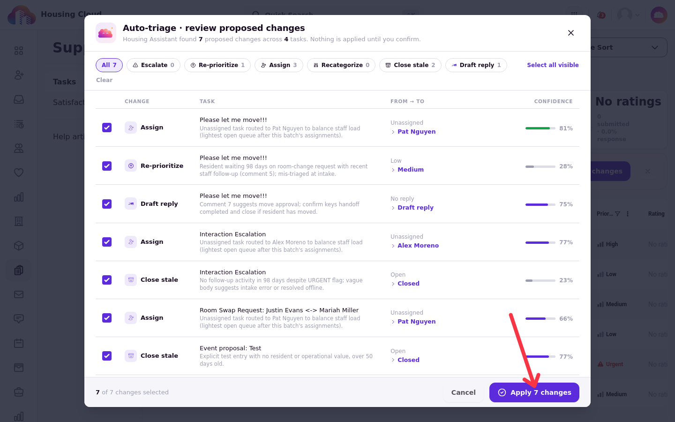675x422 pixels.
Task: Open briefcase icon in sidebar
Action: pyautogui.click(x=19, y=392)
